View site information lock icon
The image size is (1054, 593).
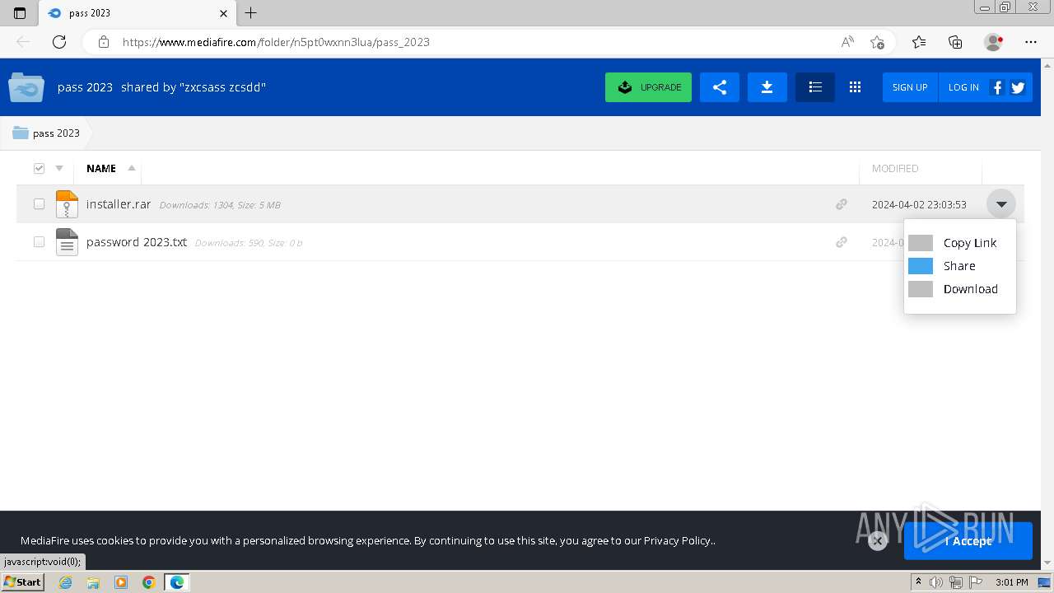(104, 42)
